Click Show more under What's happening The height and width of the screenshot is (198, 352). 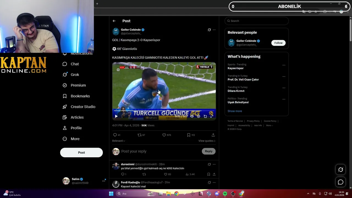click(x=235, y=111)
